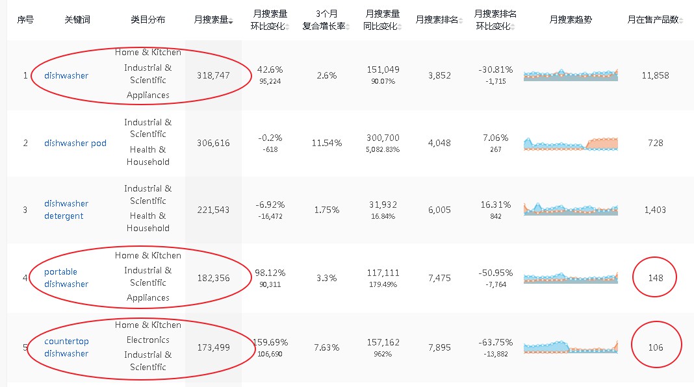
Task: Sort by 月在售产品数 column
Action: [681, 21]
